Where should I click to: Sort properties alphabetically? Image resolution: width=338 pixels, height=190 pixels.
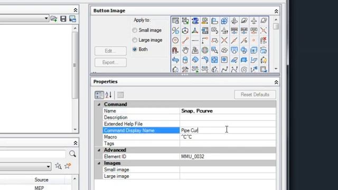(108, 95)
